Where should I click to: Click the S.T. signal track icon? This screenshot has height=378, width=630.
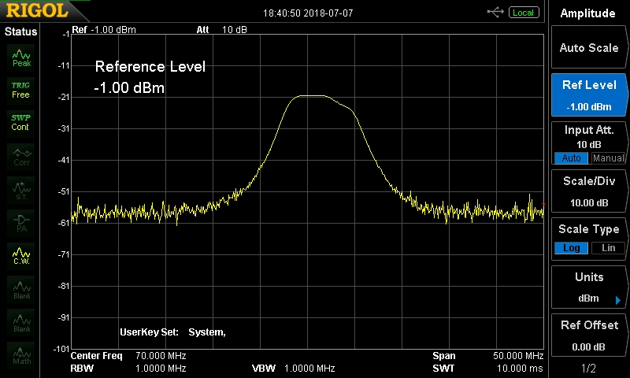point(21,191)
